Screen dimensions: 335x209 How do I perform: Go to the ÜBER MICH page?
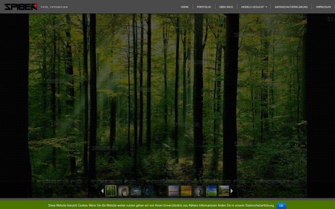coord(226,7)
